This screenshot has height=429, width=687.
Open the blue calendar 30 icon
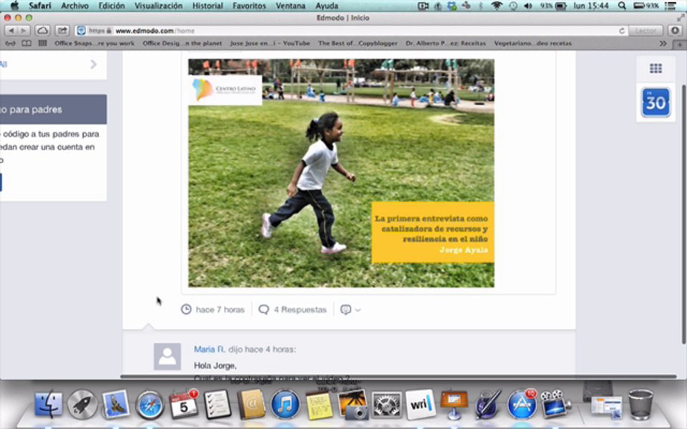(x=656, y=103)
